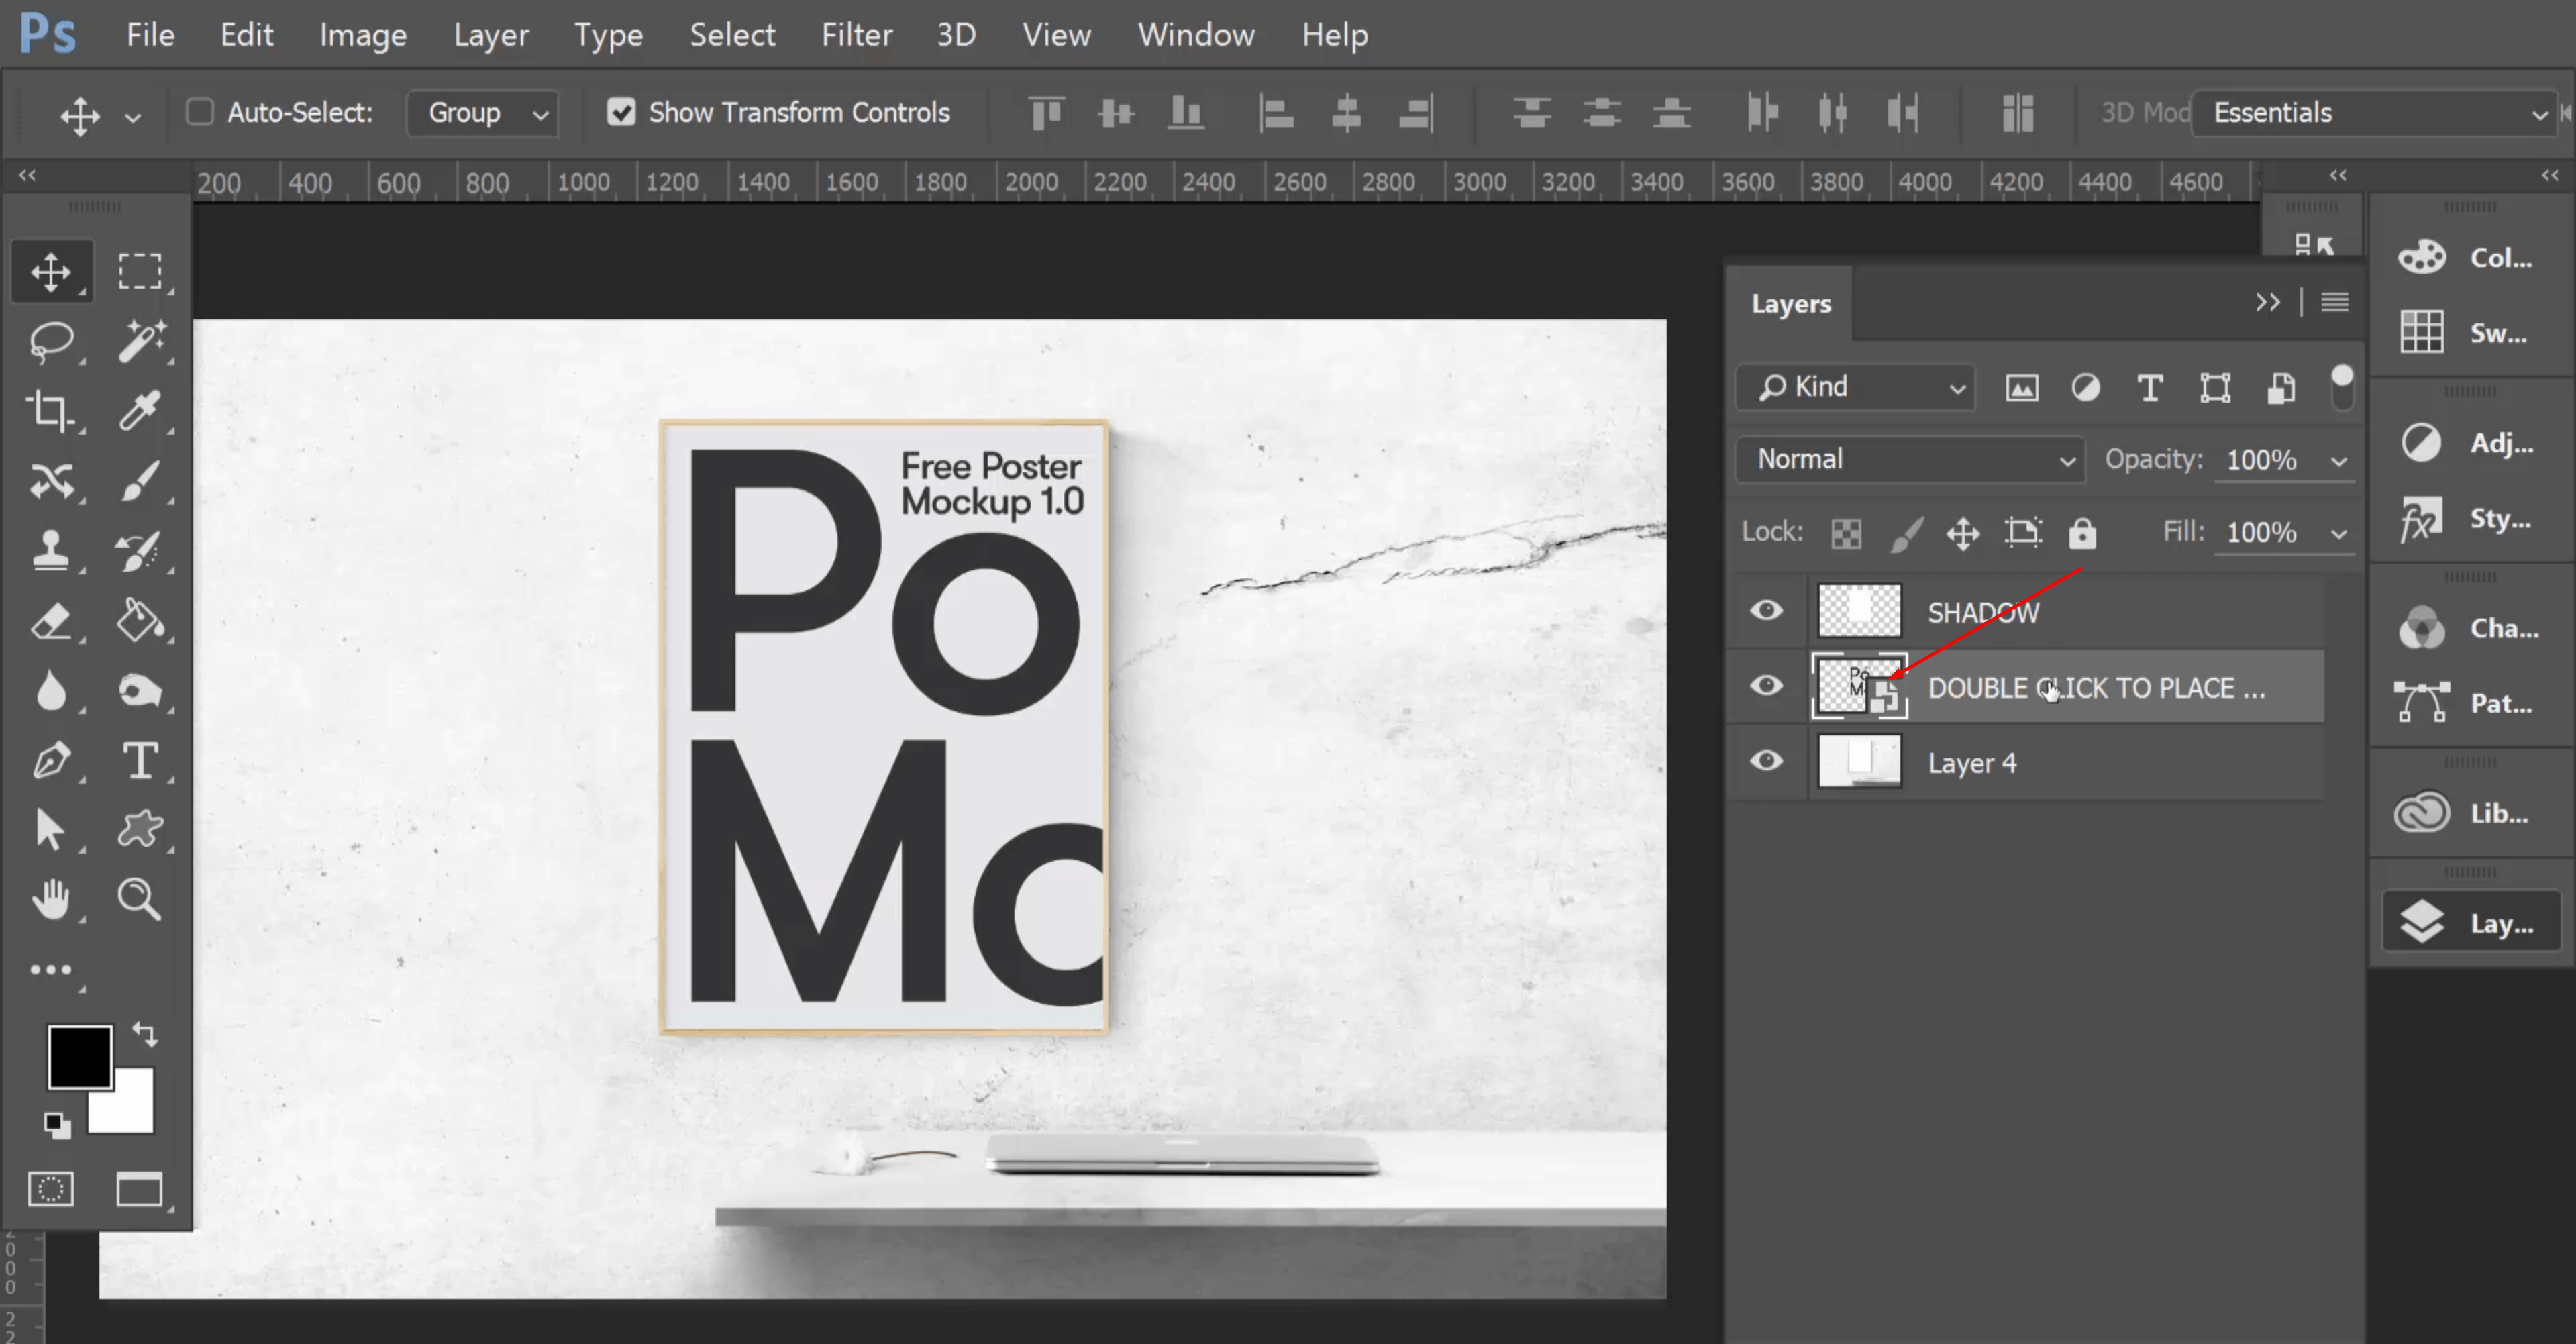
Task: Open the Edit Toolbar three-dots menu
Action: [50, 970]
